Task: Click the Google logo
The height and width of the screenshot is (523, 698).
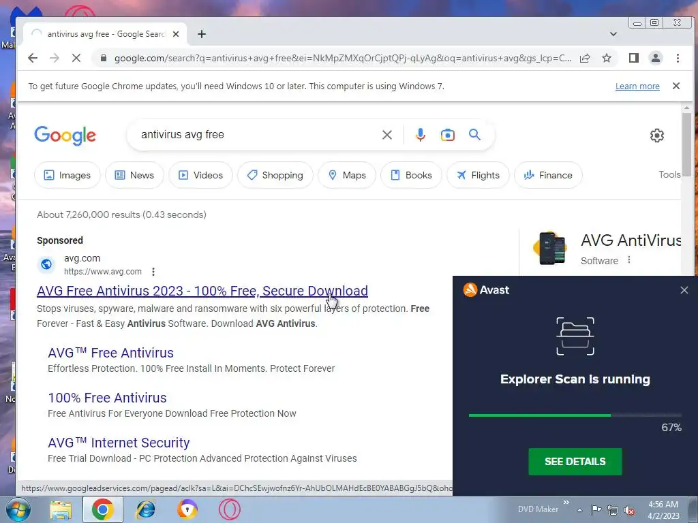Action: 65,136
